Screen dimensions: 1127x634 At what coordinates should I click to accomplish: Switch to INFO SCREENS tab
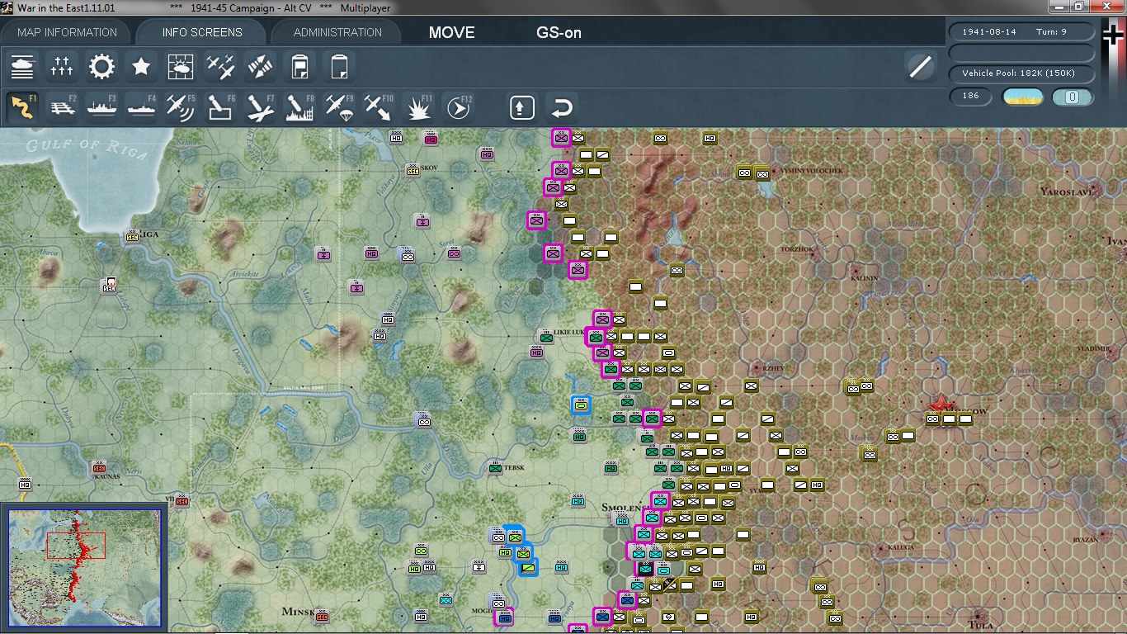202,32
